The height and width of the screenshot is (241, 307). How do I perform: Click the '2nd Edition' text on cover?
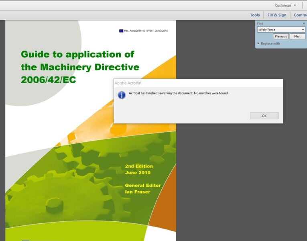coord(139,166)
